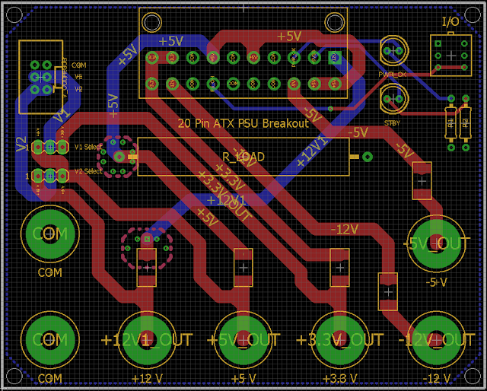Select the +3.3V_OUT banana jack pad
The width and height of the screenshot is (487, 391).
(x=340, y=340)
